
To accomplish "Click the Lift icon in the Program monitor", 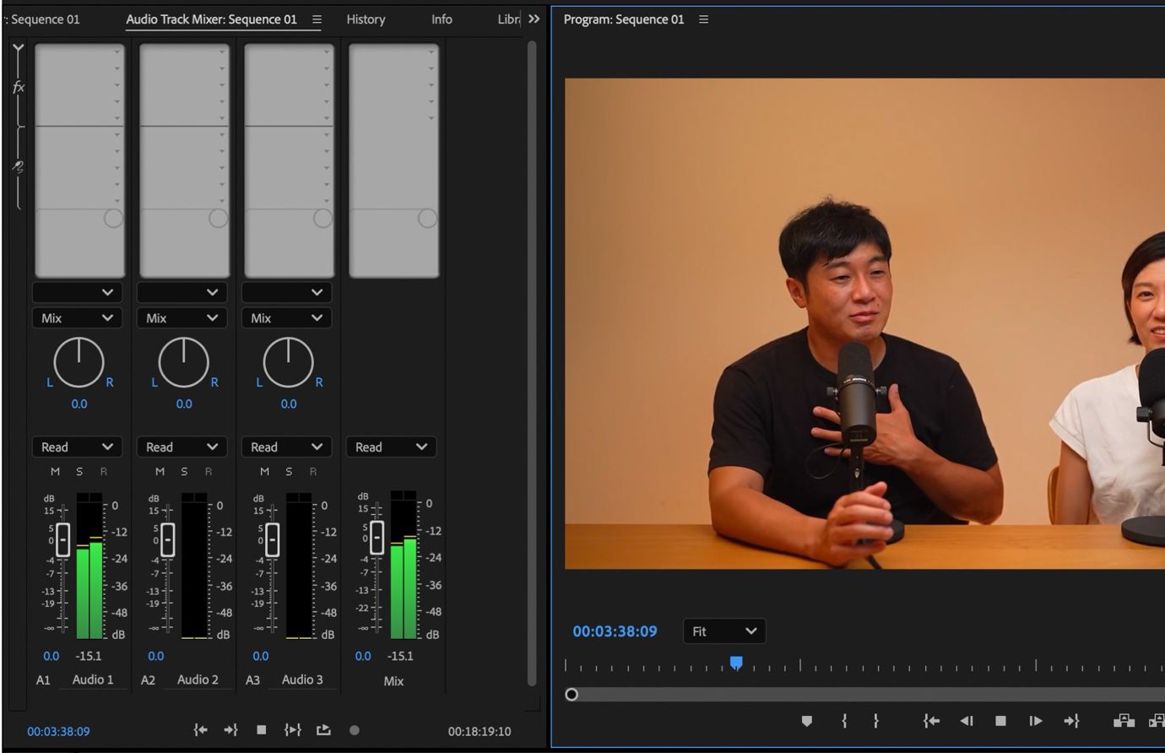I will tap(1124, 721).
